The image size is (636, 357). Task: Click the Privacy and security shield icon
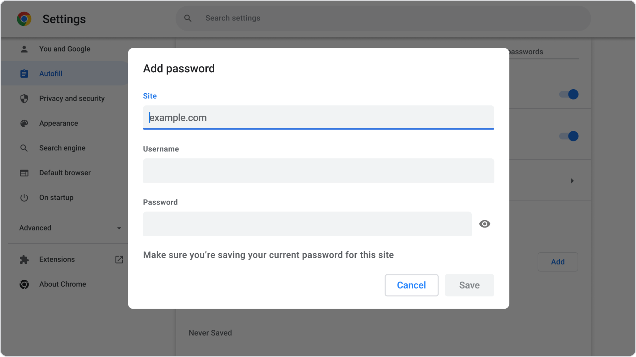[x=24, y=98]
